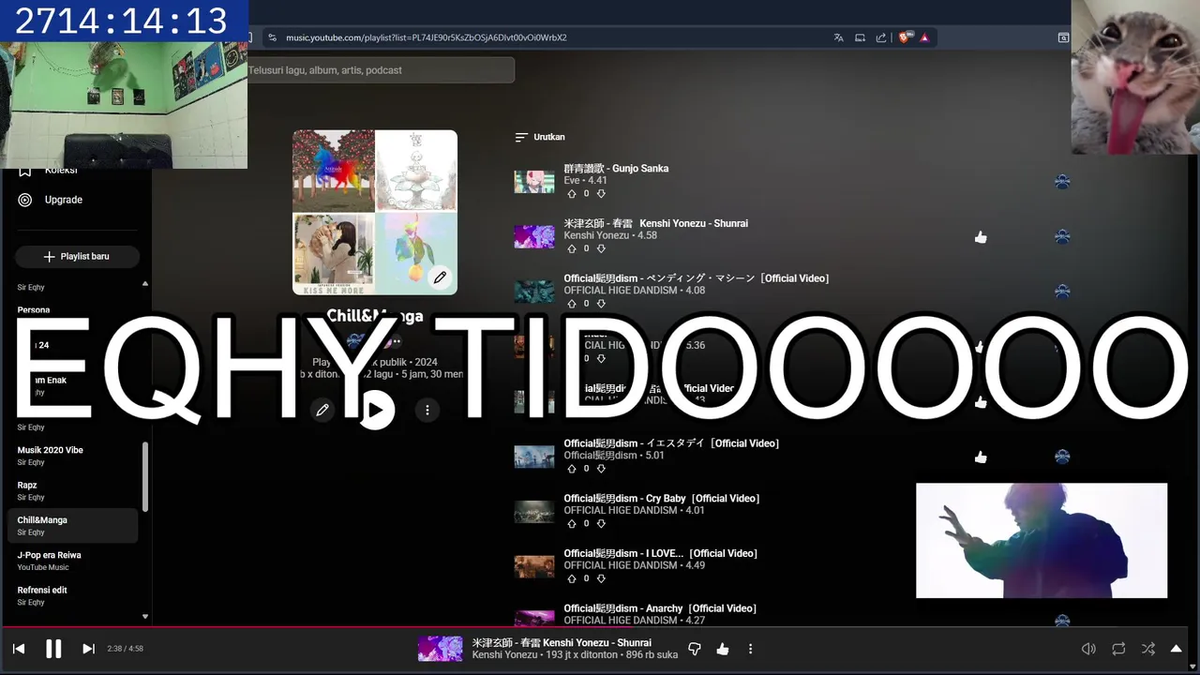
Task: Open the Brave Shields lion icon
Action: (x=904, y=37)
